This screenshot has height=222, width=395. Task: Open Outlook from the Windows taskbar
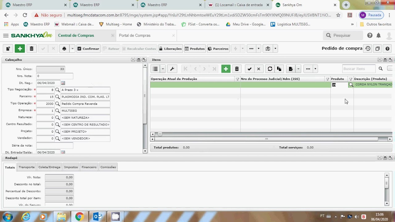pyautogui.click(x=98, y=217)
